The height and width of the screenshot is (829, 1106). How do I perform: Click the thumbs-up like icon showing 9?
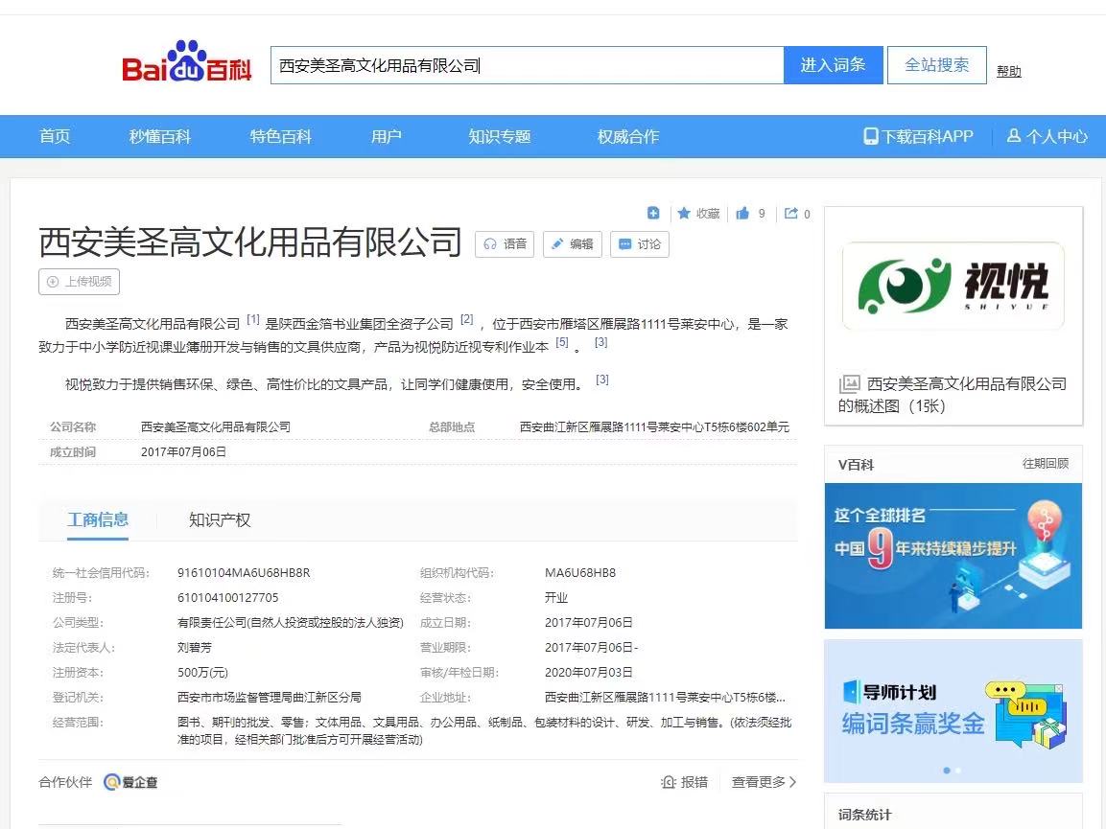(744, 213)
